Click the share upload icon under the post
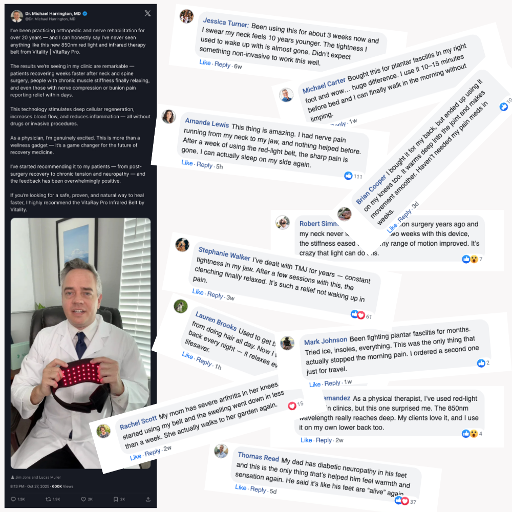The width and height of the screenshot is (512, 512). pos(148,499)
